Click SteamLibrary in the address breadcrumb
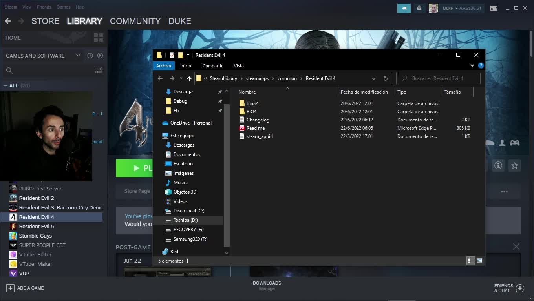The width and height of the screenshot is (534, 301). pos(223,78)
